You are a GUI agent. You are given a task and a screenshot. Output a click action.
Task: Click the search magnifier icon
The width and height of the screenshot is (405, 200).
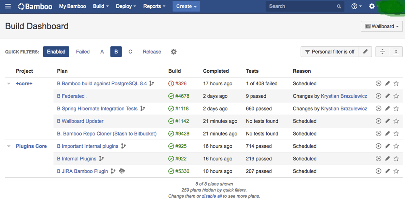click(x=339, y=6)
